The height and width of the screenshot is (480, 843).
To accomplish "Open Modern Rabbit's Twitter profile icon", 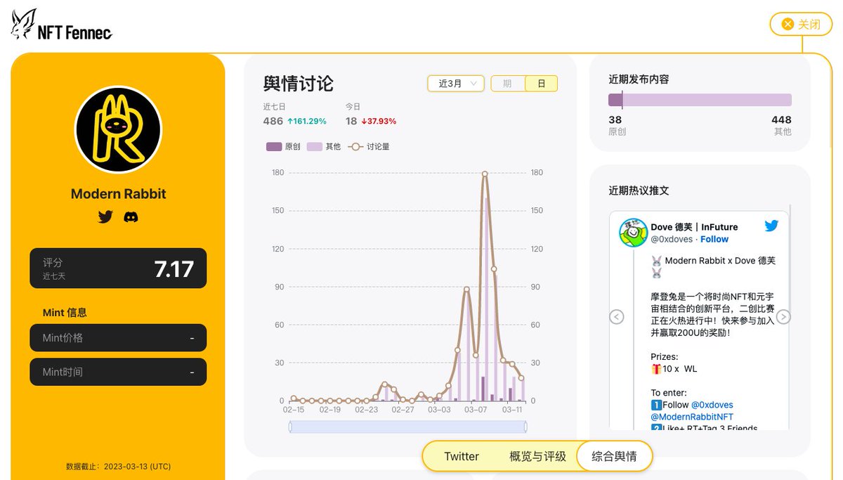I will coord(105,217).
